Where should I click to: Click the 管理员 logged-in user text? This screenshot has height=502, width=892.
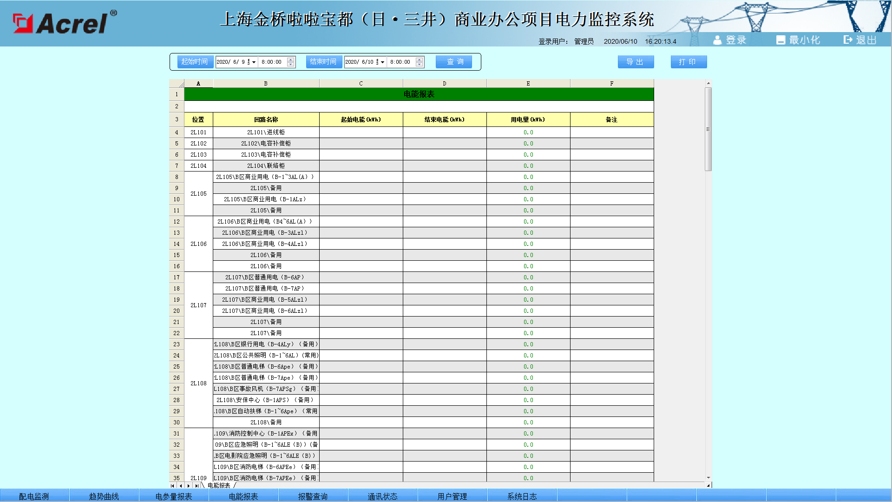(x=584, y=41)
